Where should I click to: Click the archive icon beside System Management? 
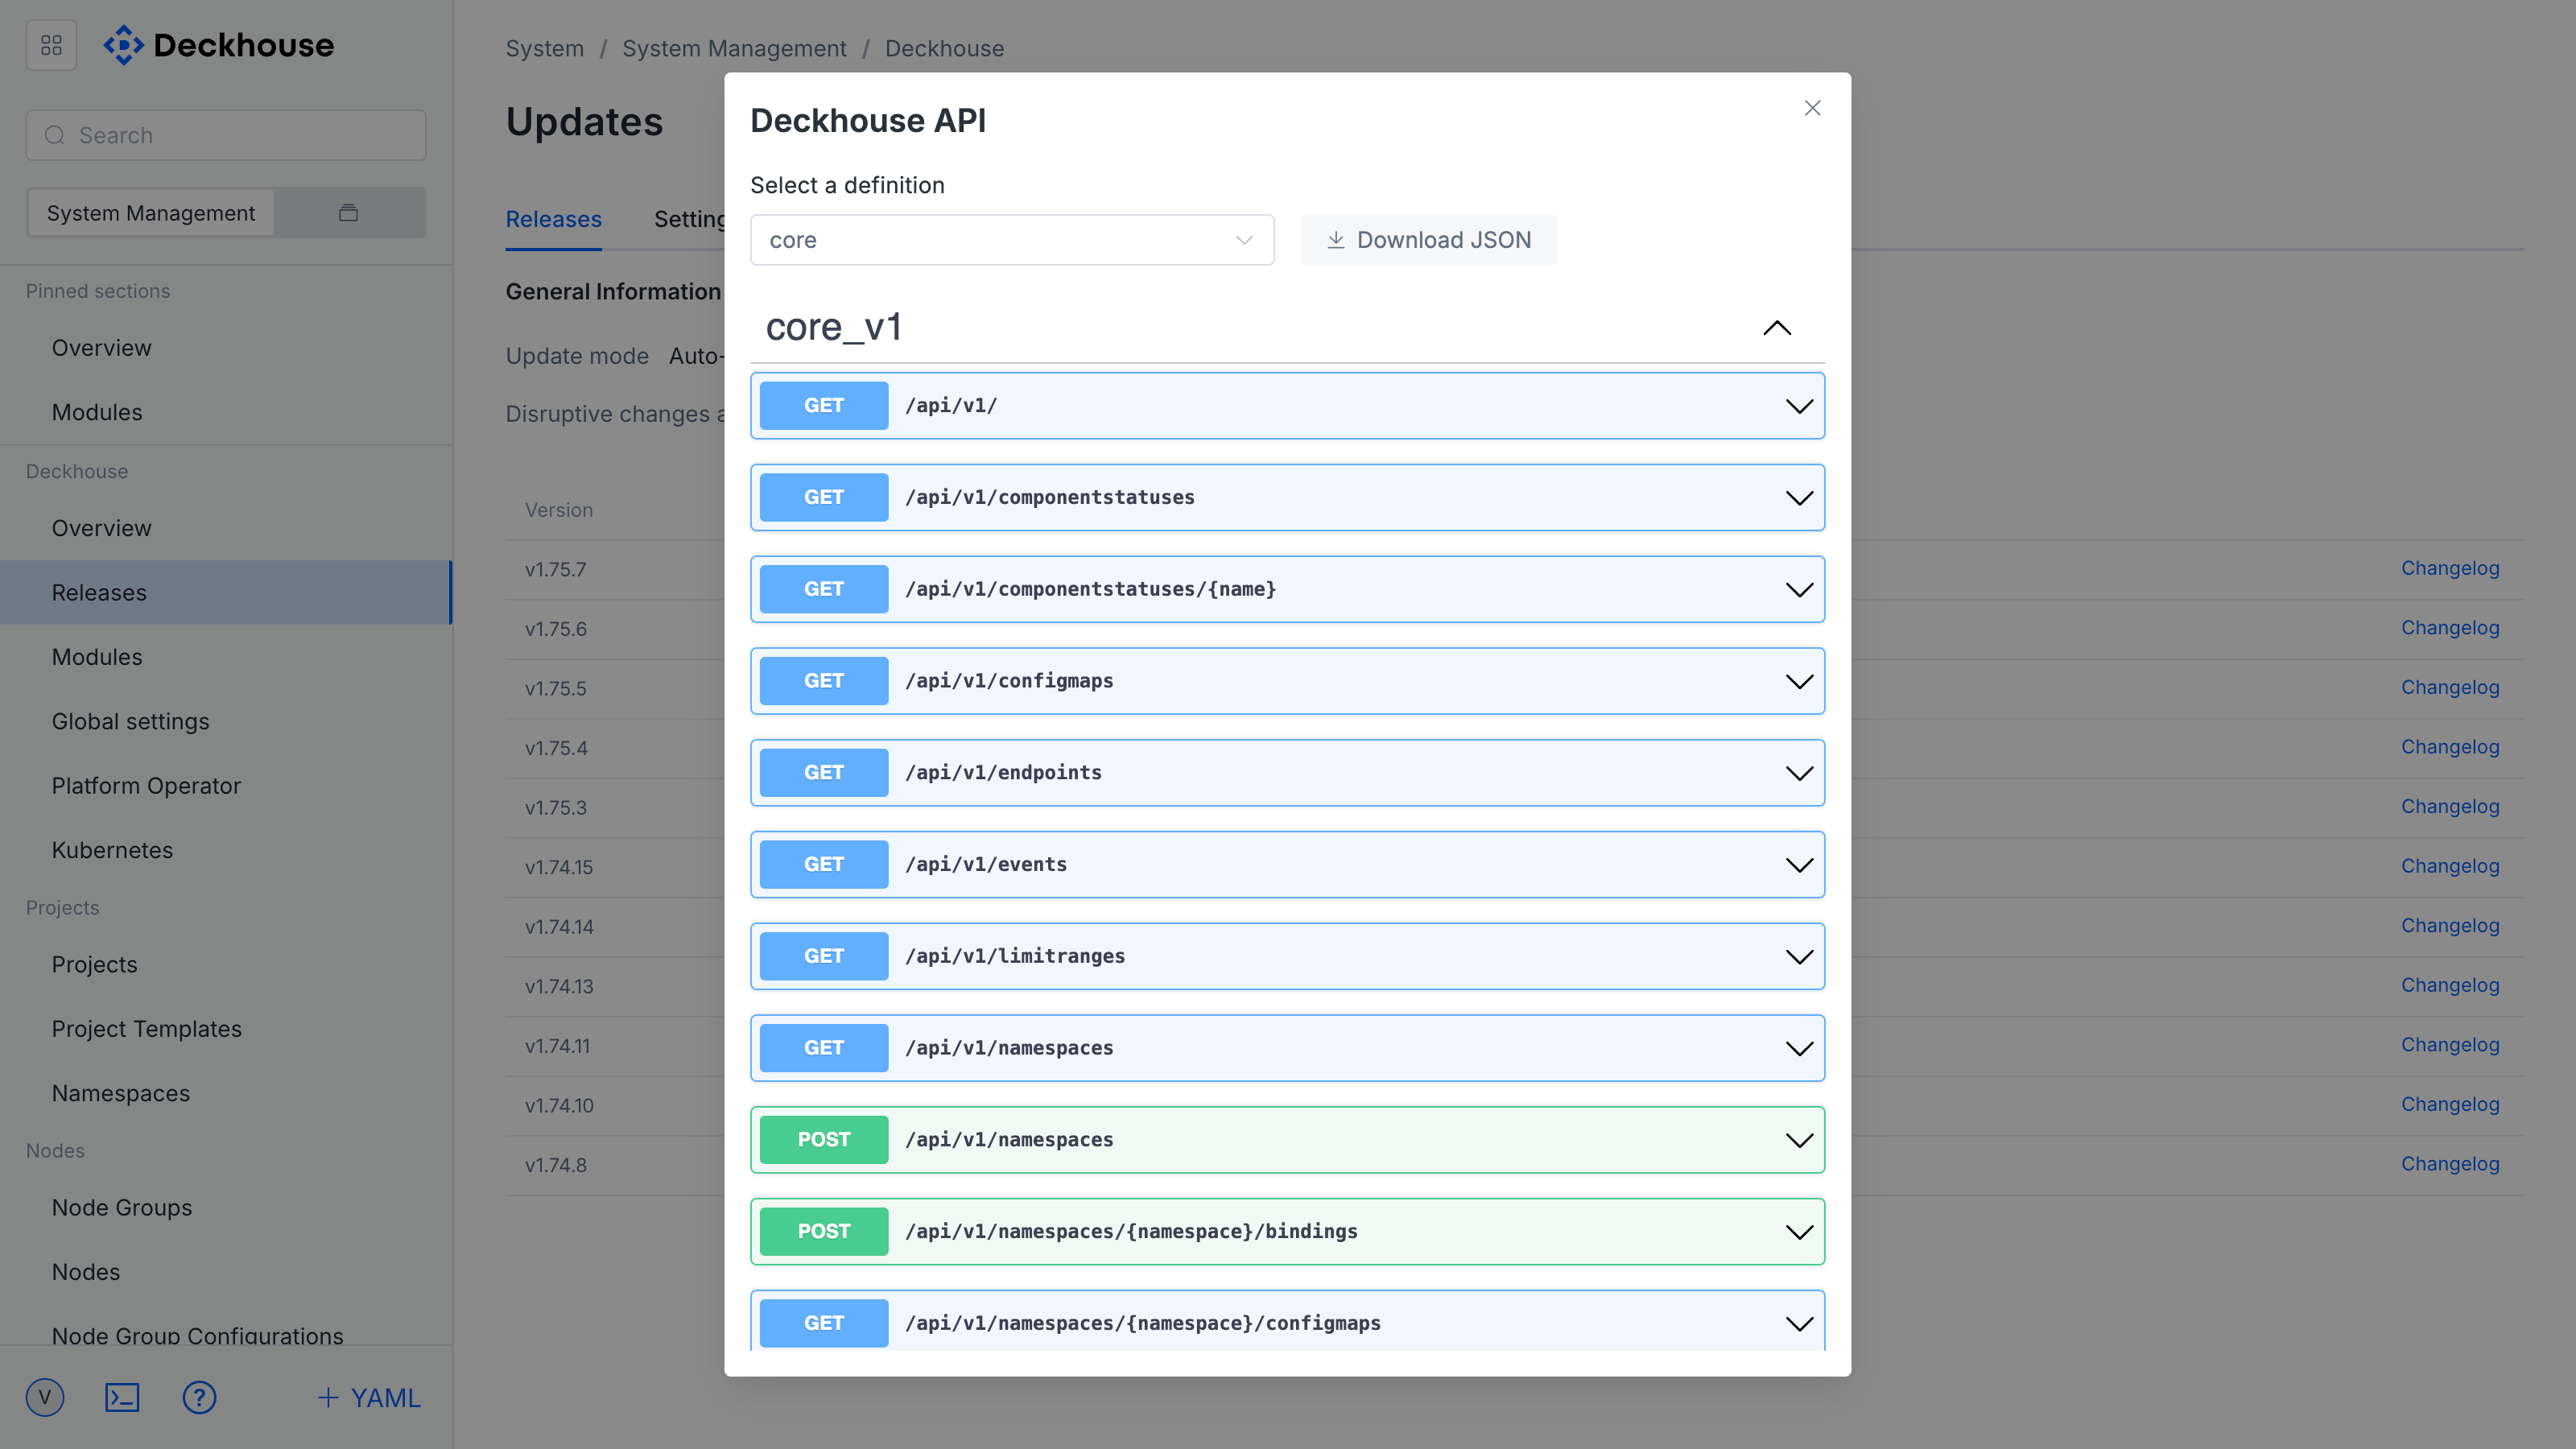(348, 212)
